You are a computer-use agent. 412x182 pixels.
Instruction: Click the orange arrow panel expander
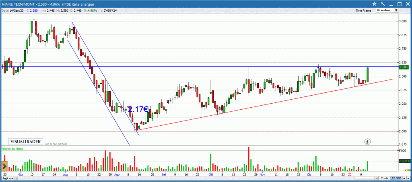coord(4,166)
